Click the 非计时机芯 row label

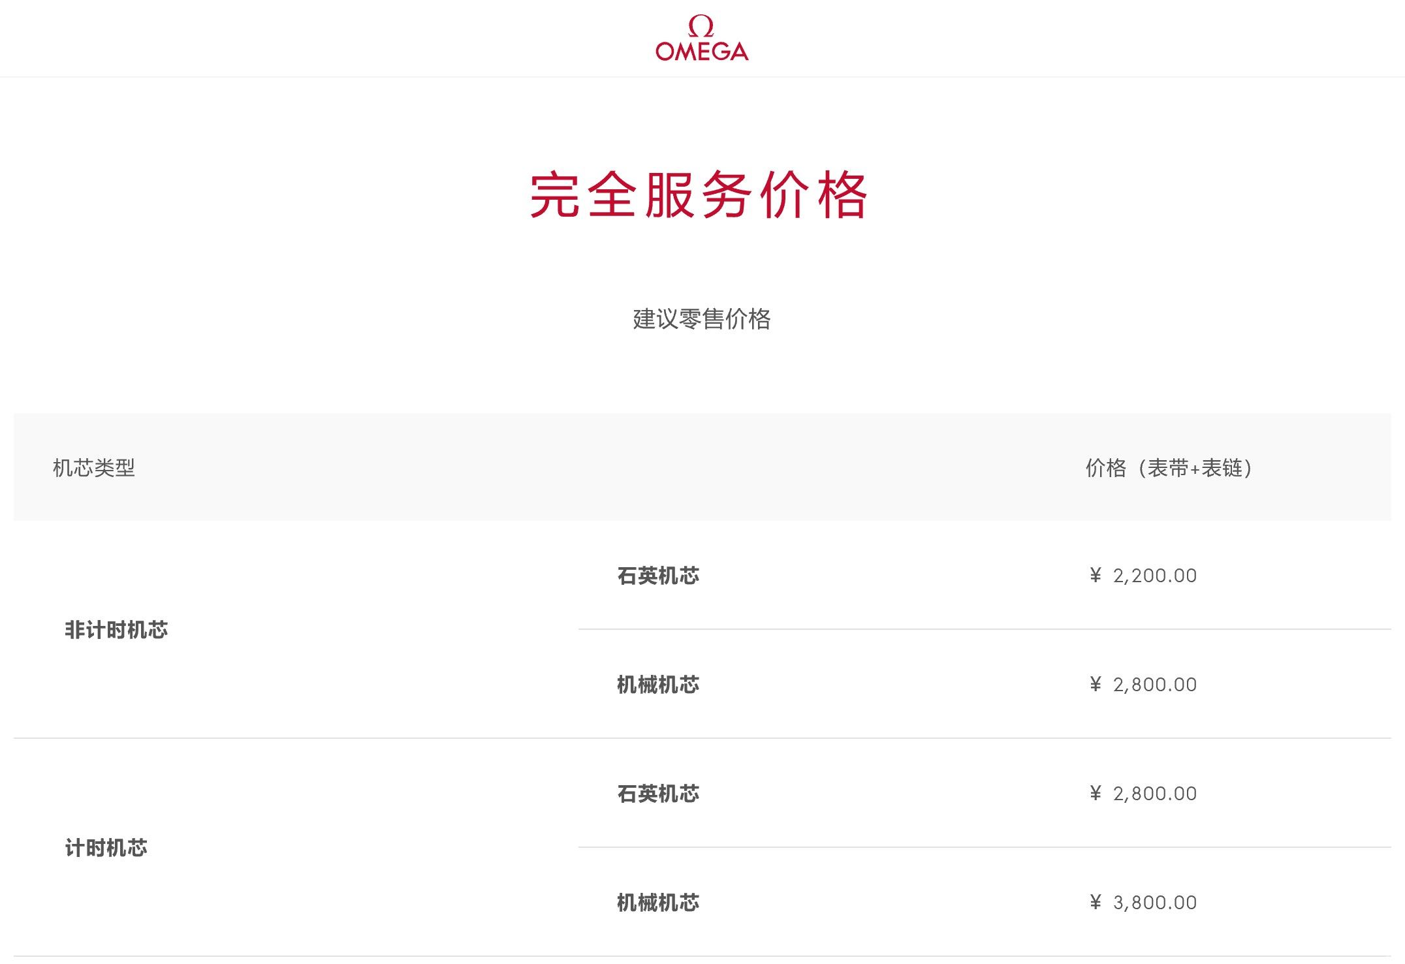[116, 630]
